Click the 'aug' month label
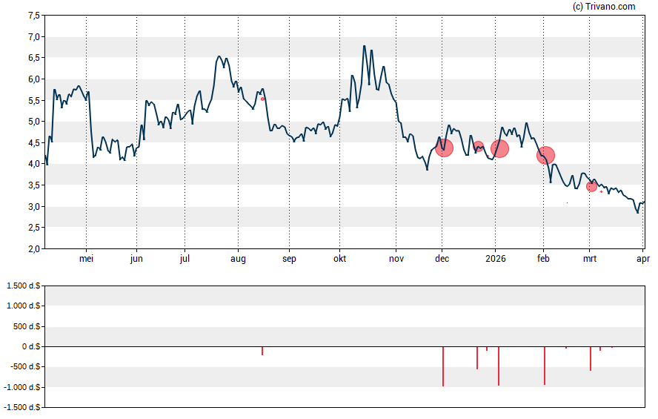The height and width of the screenshot is (419, 658). 238,259
